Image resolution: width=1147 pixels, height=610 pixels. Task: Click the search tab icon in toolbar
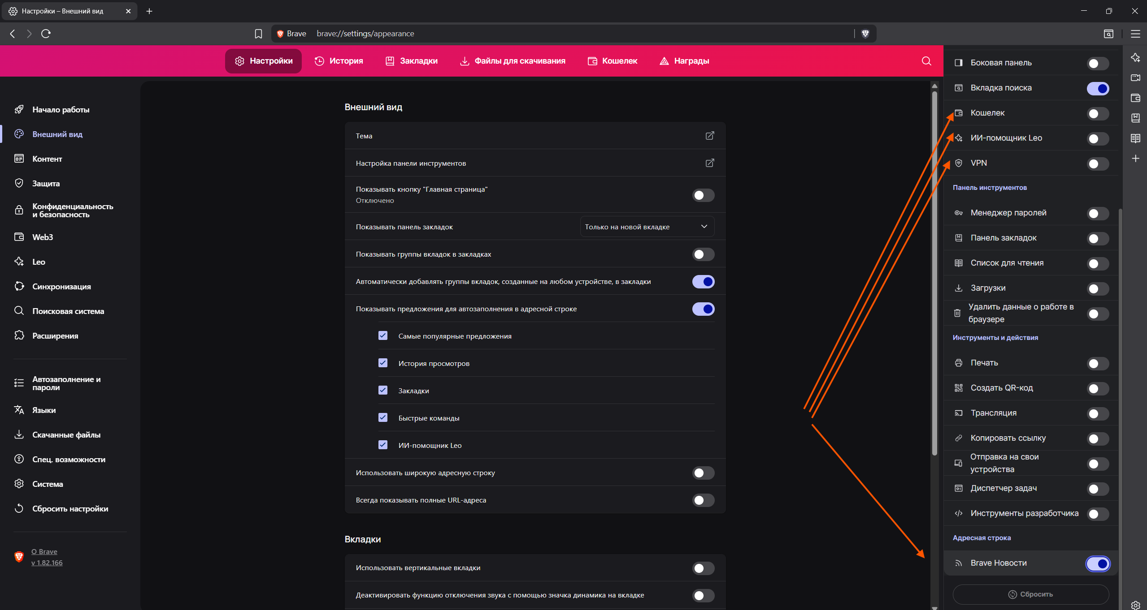[x=1108, y=34]
